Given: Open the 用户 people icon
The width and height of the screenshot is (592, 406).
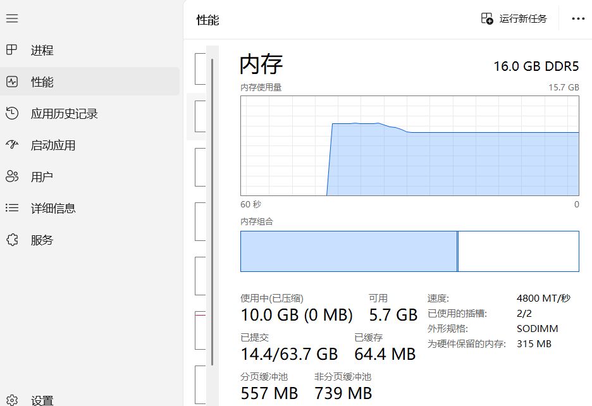Looking at the screenshot, I should pos(12,176).
